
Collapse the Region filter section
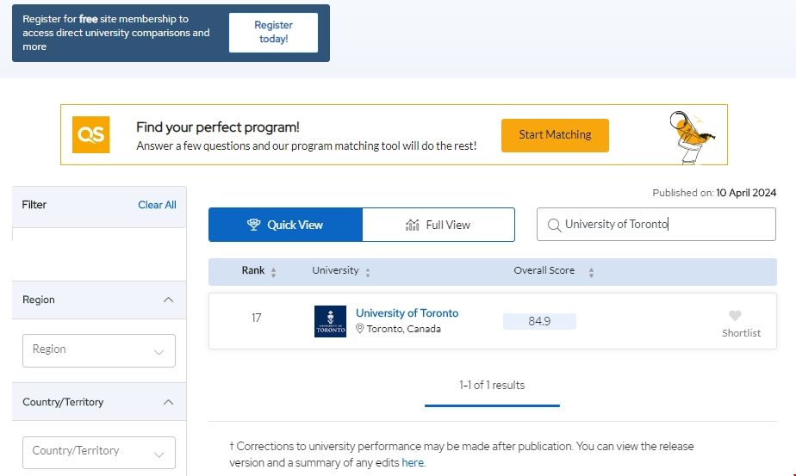168,300
